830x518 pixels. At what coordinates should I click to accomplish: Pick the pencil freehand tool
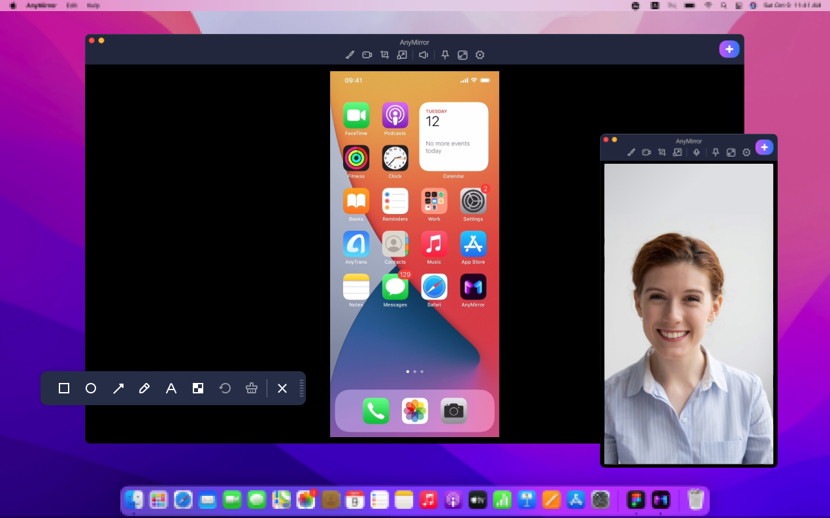click(x=144, y=388)
